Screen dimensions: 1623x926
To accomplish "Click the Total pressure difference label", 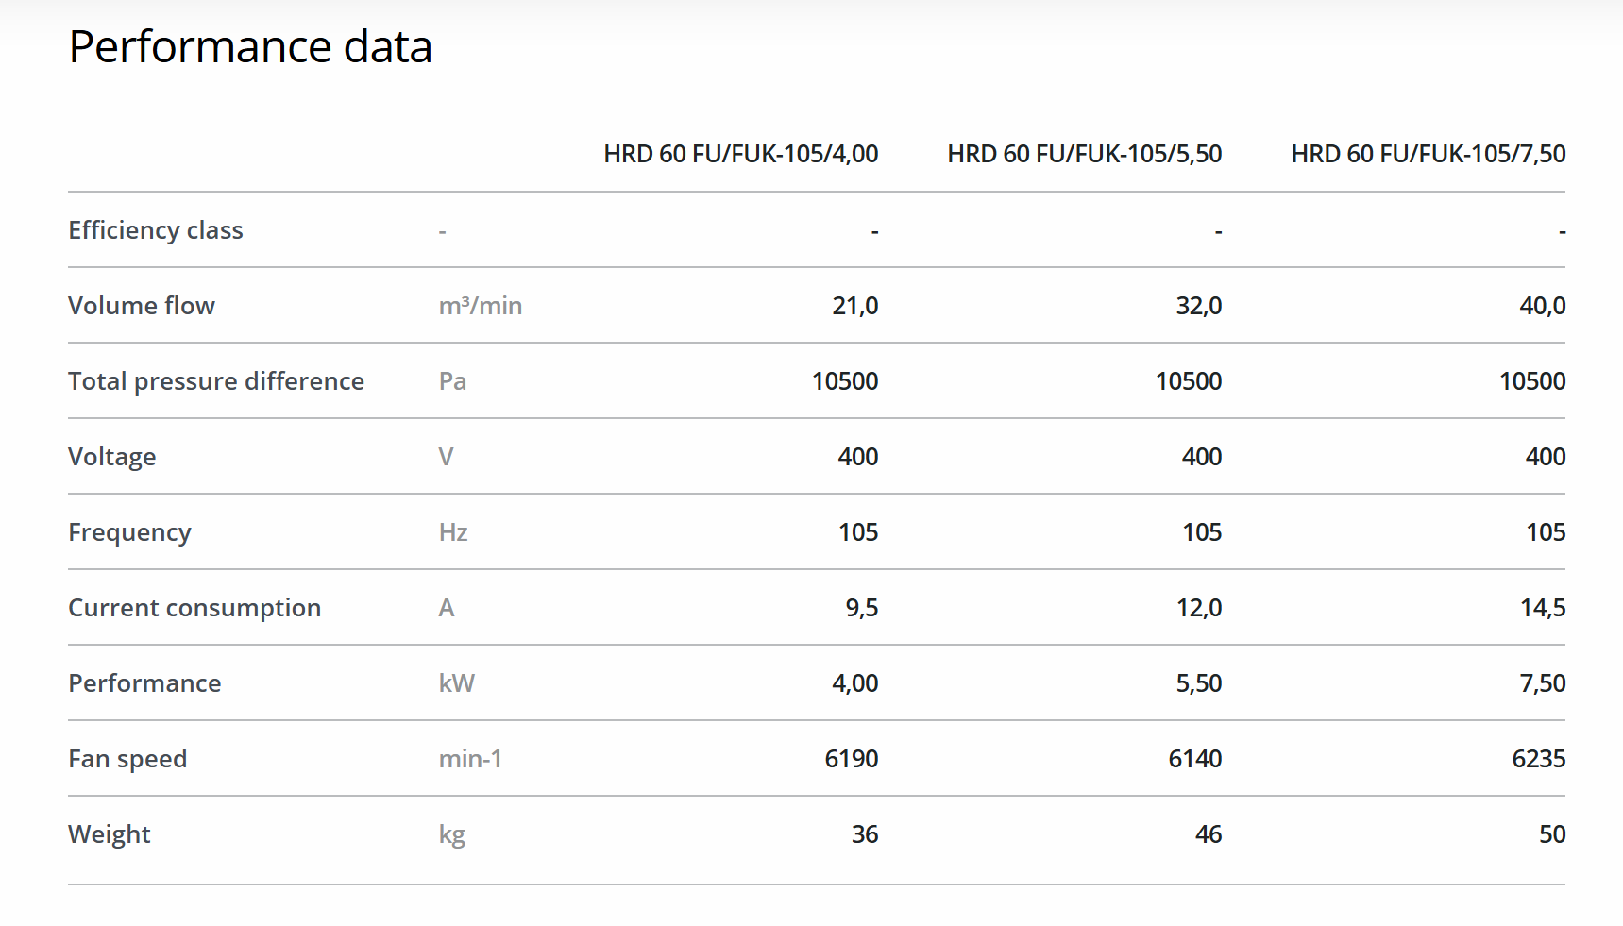I will coord(216,381).
